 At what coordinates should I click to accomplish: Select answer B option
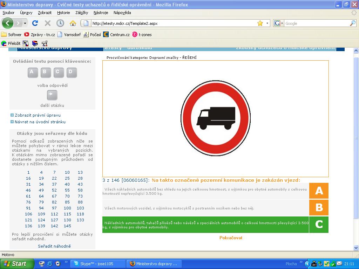point(319,208)
